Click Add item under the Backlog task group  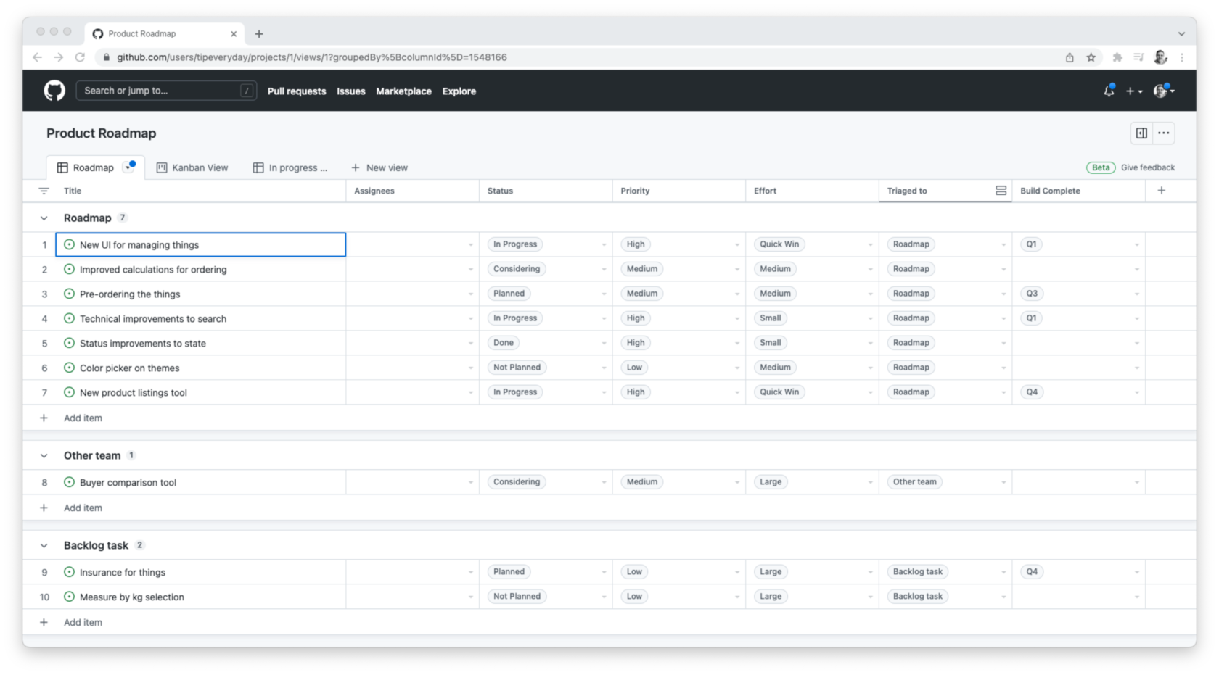(x=83, y=621)
